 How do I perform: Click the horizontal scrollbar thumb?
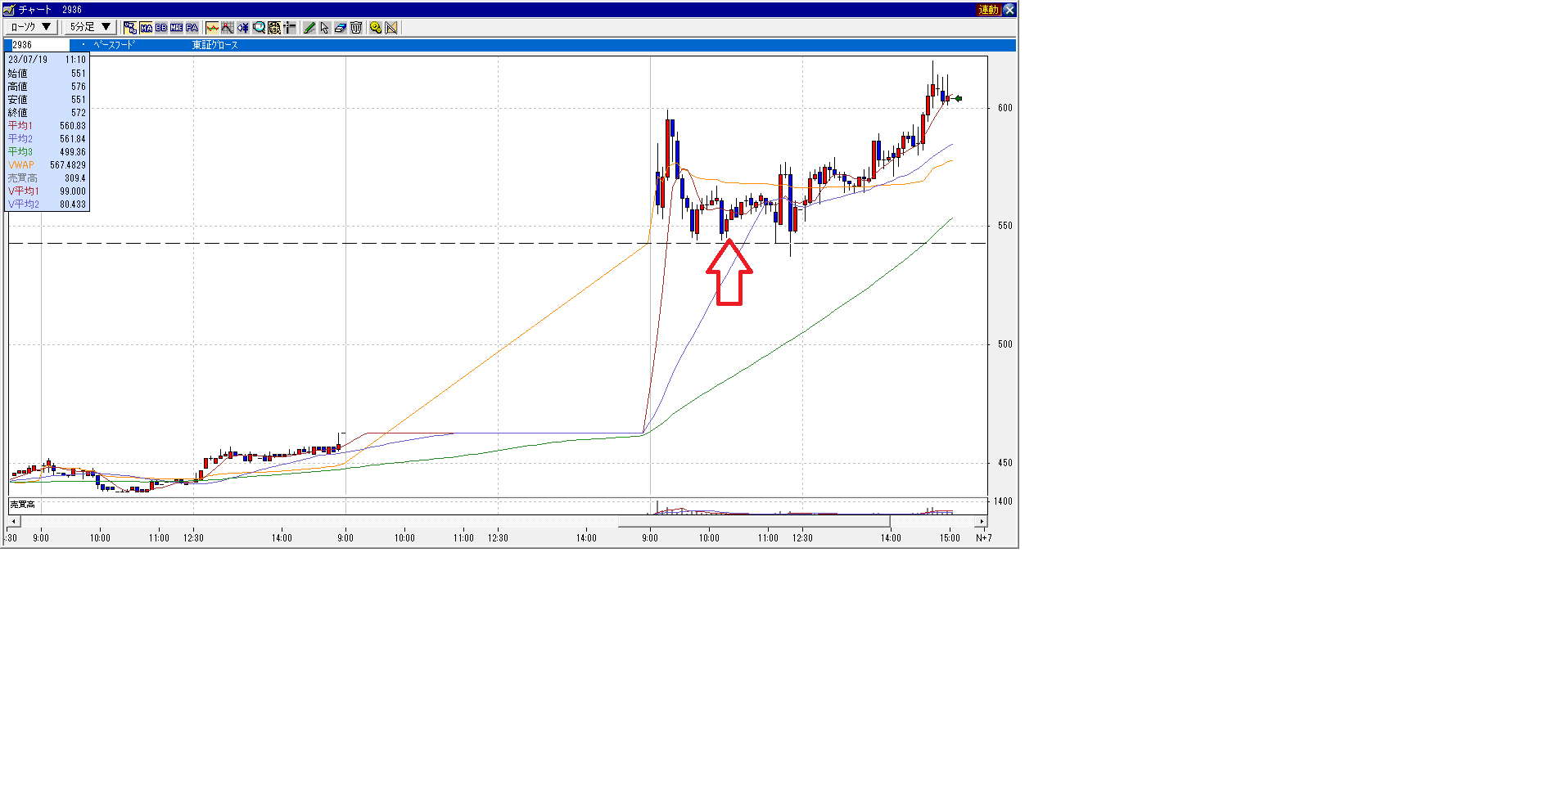(x=754, y=521)
